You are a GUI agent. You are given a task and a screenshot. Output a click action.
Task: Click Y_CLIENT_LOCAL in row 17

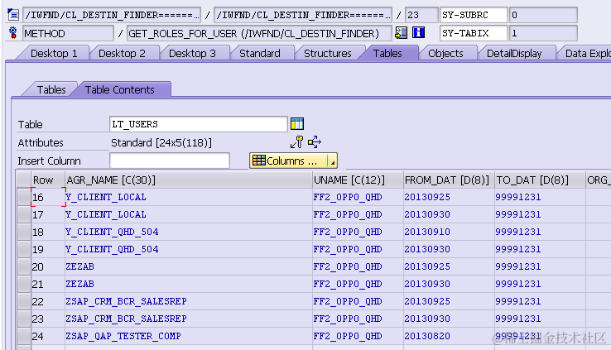point(106,214)
